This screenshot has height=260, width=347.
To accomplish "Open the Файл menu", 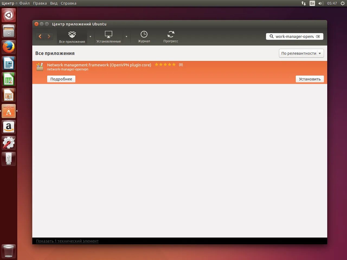I will [24, 3].
